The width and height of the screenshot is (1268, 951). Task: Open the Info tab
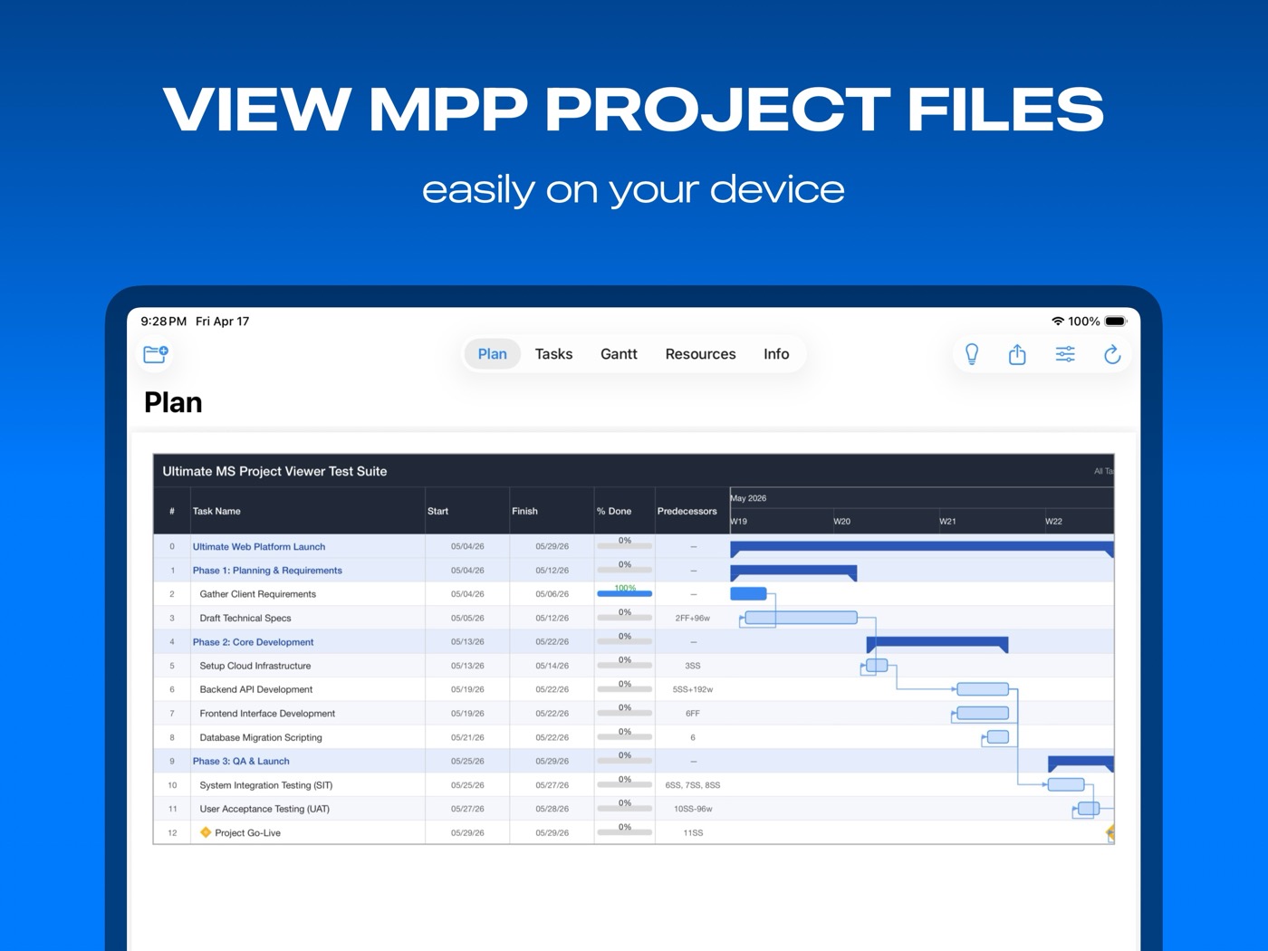[x=776, y=354]
